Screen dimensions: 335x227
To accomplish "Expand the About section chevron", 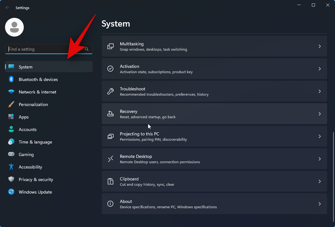I will [320, 204].
